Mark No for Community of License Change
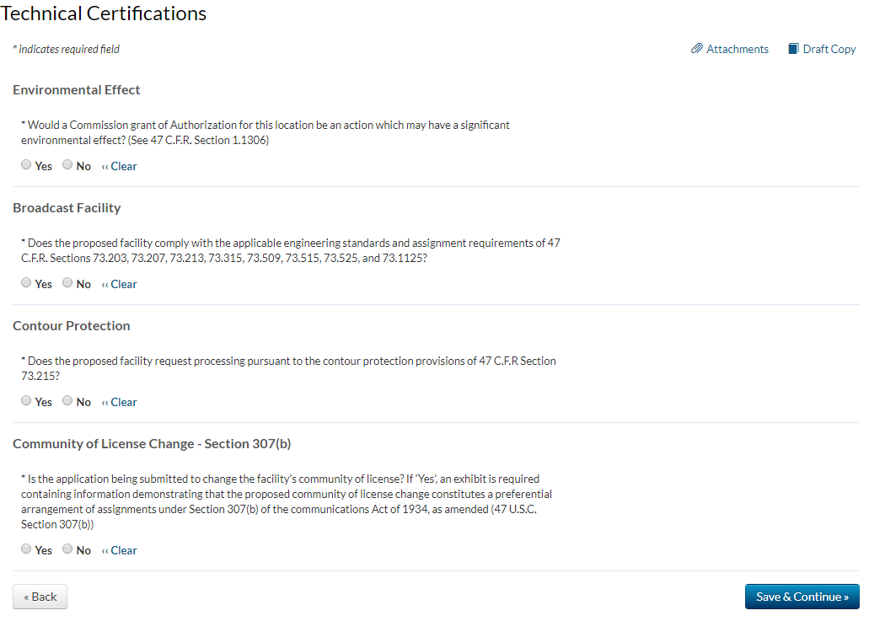The image size is (869, 637). [68, 549]
